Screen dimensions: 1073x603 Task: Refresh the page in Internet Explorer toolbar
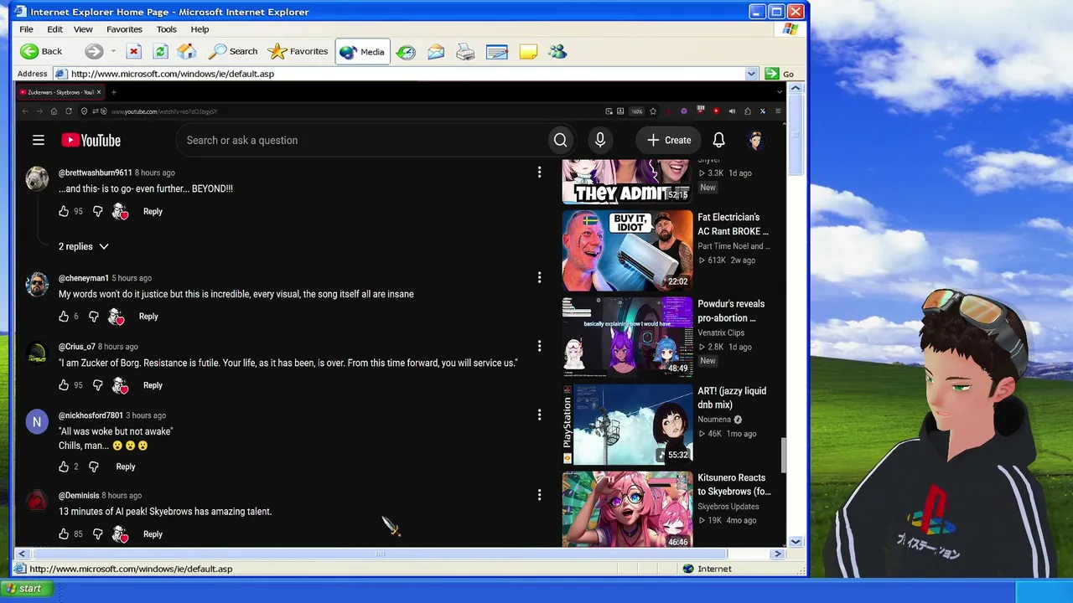coord(160,52)
